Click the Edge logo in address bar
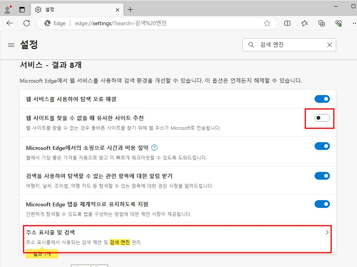The image size is (357, 267). pos(47,23)
